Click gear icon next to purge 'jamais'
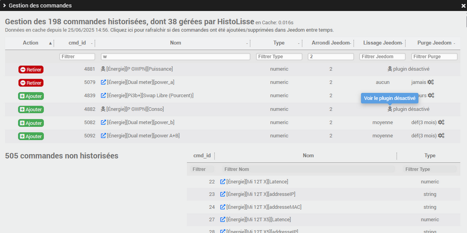The height and width of the screenshot is (233, 467). click(x=431, y=82)
